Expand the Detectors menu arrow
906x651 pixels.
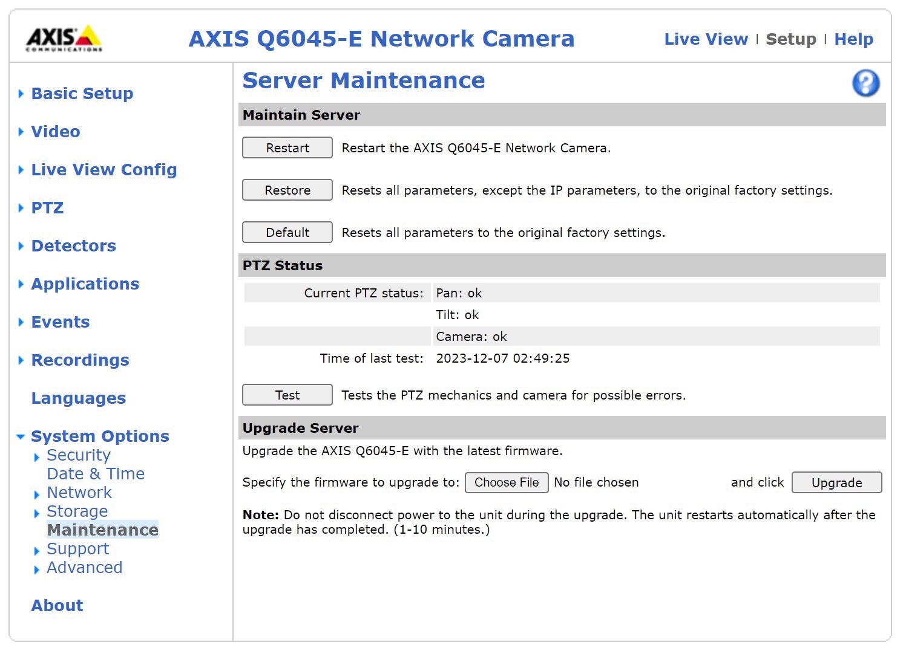point(21,246)
